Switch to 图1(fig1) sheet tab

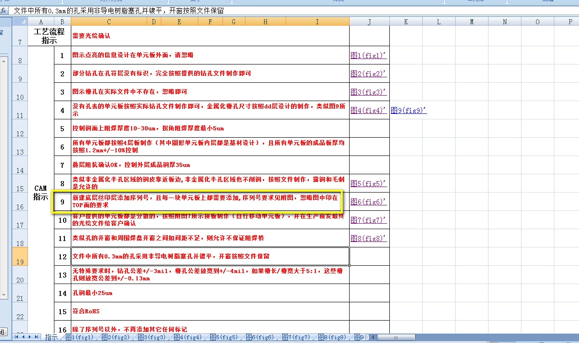coord(80,338)
